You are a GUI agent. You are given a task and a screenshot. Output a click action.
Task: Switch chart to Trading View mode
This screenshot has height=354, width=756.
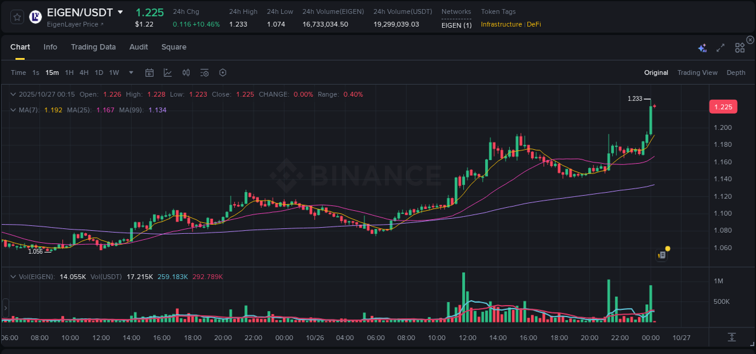(697, 72)
